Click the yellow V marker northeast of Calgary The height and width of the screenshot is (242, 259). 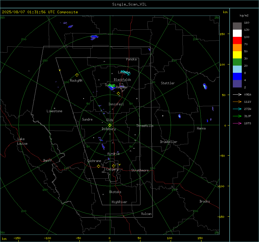[120, 165]
